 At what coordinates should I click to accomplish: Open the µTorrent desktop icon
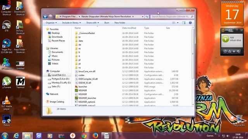7,83
